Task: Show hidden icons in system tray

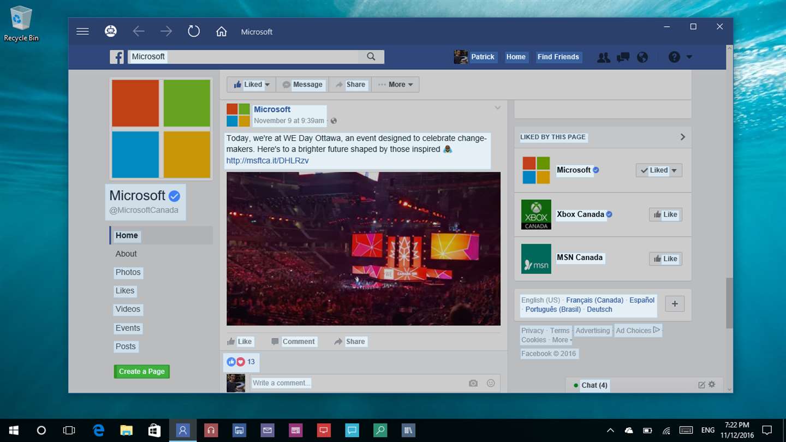Action: [610, 431]
